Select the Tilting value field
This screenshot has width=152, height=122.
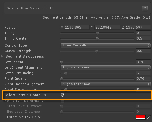click(143, 33)
